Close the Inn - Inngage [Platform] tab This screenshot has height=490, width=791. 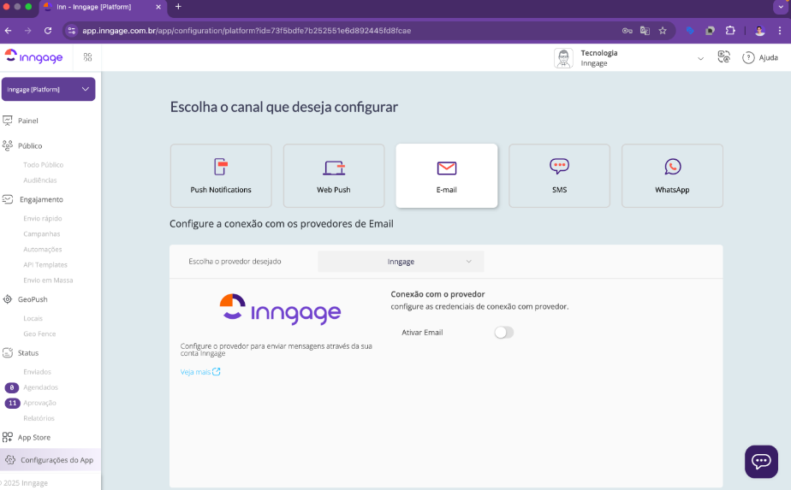(x=158, y=7)
